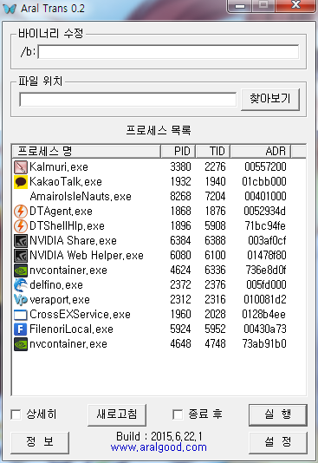Click the CrossEXService.exe window icon

pos(20,315)
